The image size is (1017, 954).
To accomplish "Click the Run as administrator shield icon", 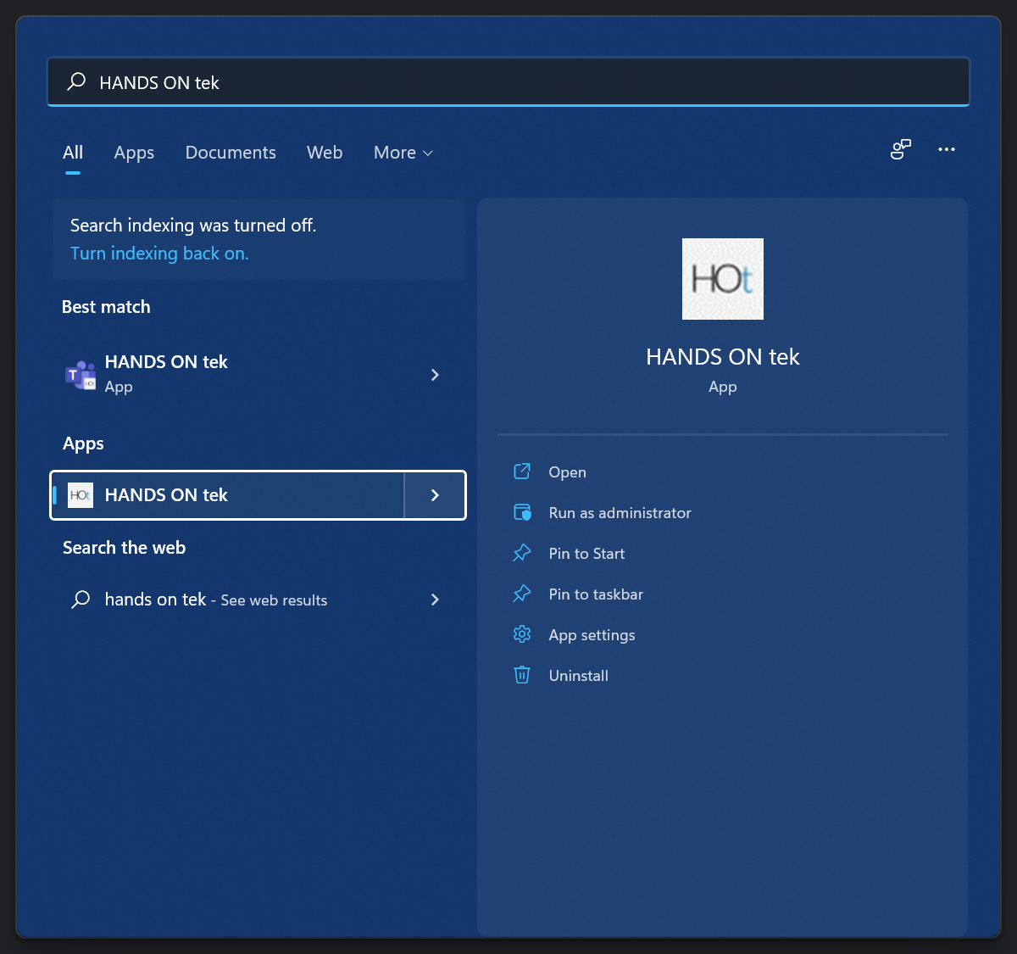I will [x=522, y=512].
